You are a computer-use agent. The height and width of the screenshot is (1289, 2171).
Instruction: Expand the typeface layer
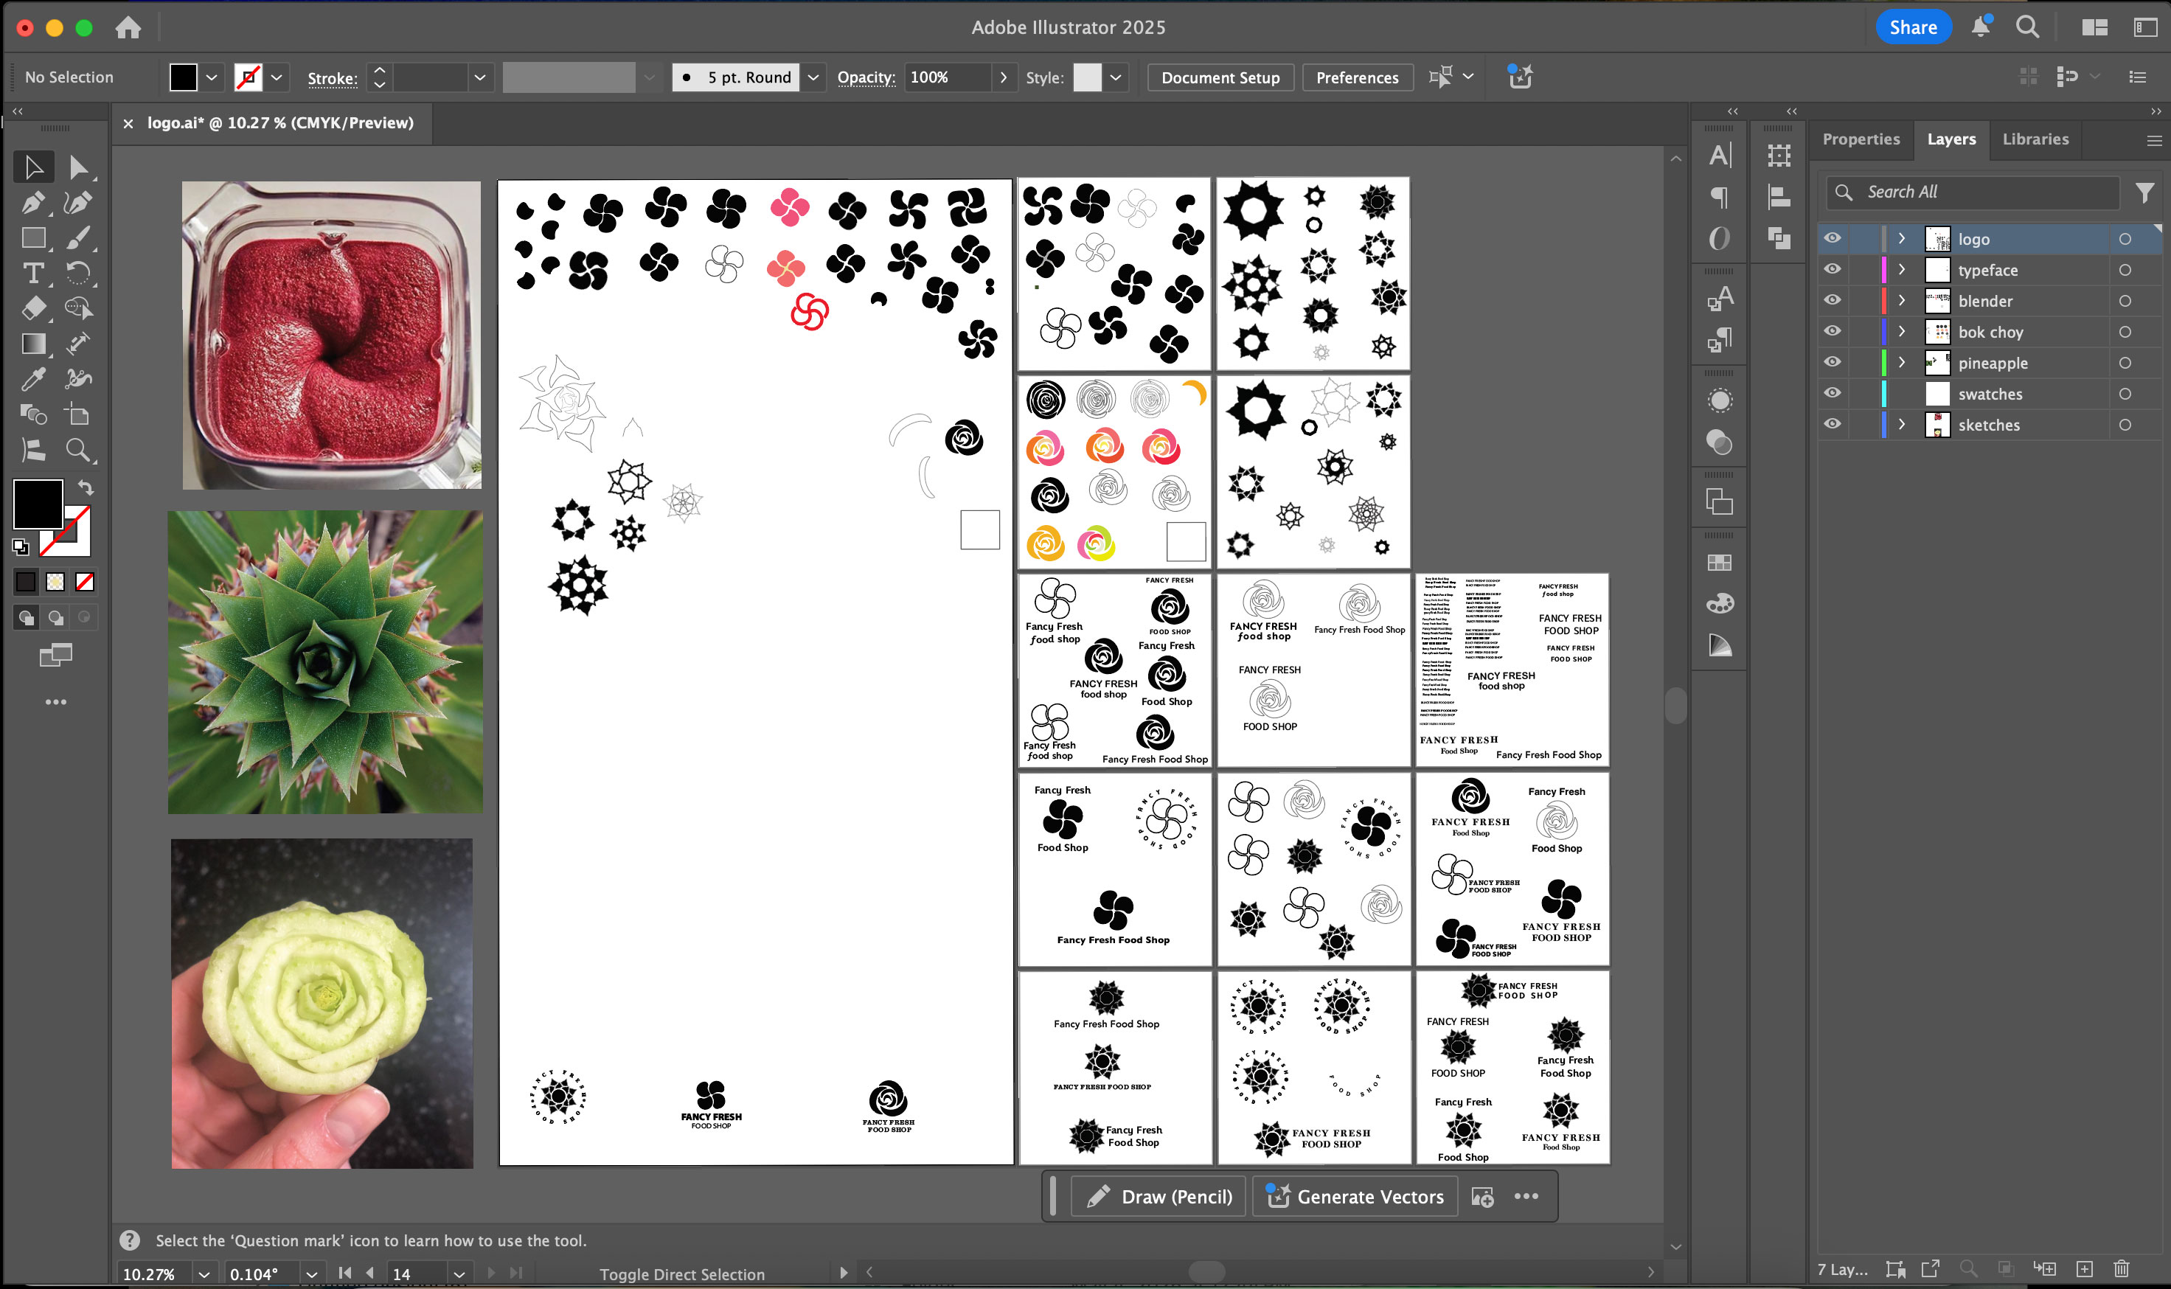pos(1902,270)
